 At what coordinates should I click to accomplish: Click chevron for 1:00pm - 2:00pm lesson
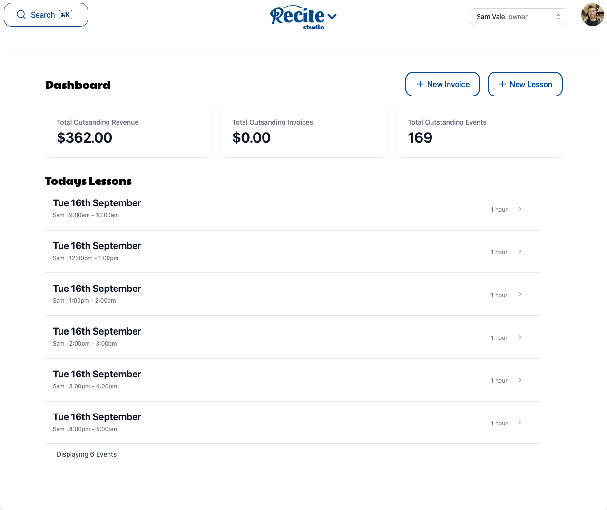click(520, 294)
